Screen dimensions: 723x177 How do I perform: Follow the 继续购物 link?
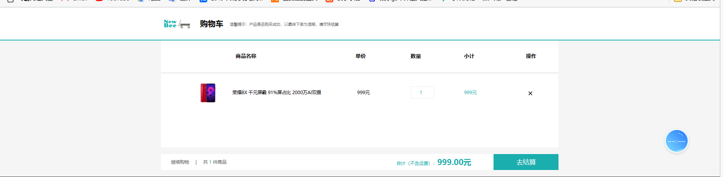(180, 162)
